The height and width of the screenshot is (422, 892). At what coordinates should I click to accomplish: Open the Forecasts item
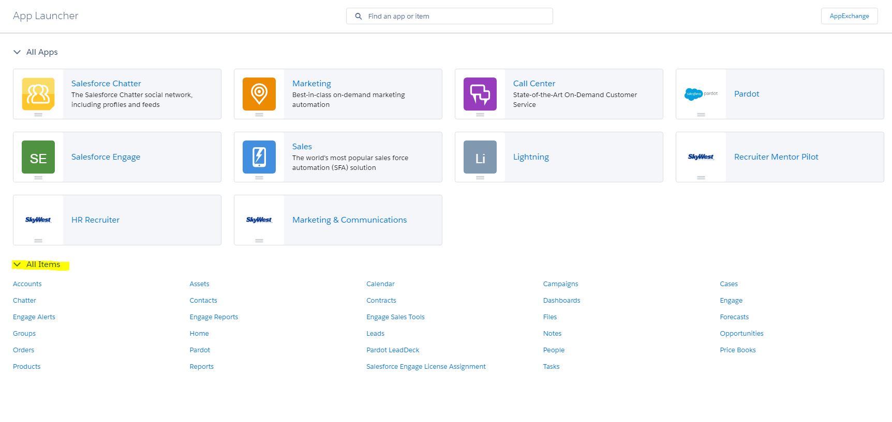point(734,317)
